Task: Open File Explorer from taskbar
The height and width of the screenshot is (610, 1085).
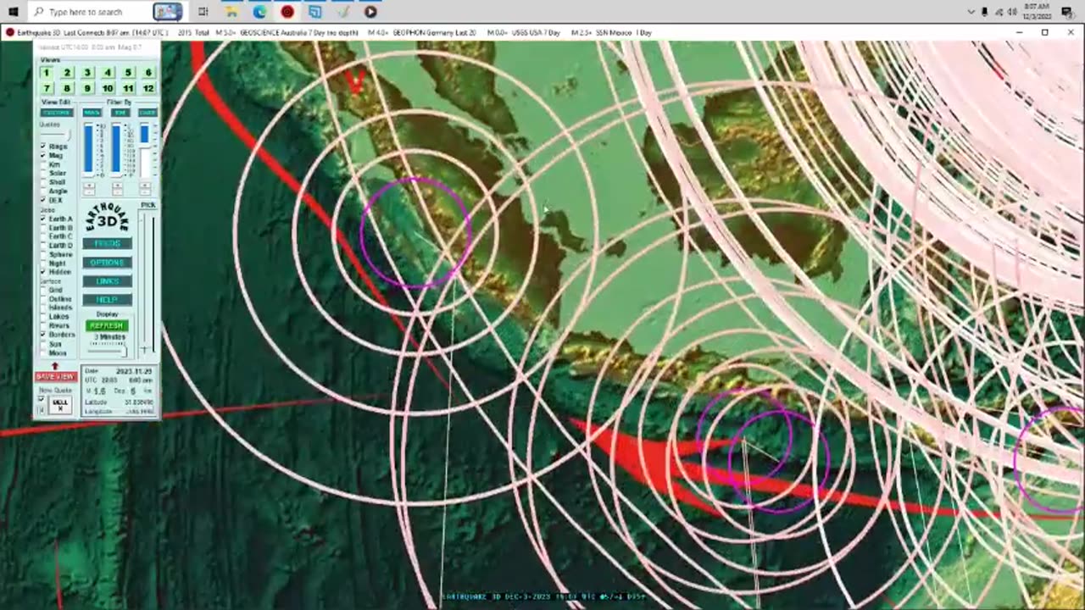Action: pyautogui.click(x=231, y=12)
